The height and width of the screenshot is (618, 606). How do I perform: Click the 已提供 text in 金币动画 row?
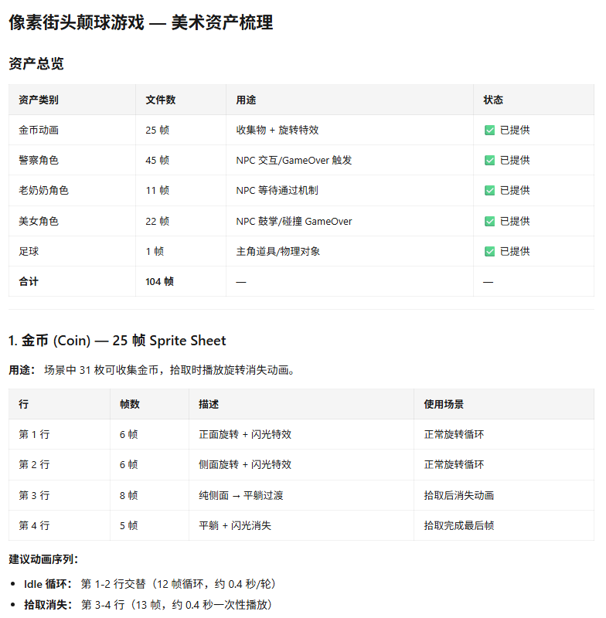click(515, 130)
